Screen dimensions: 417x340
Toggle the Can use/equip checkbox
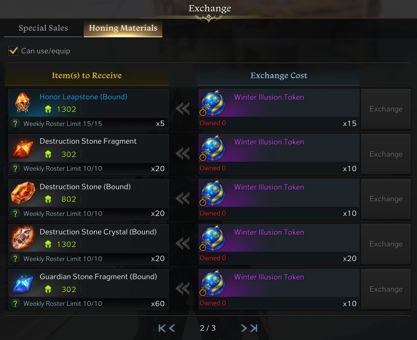pos(13,51)
